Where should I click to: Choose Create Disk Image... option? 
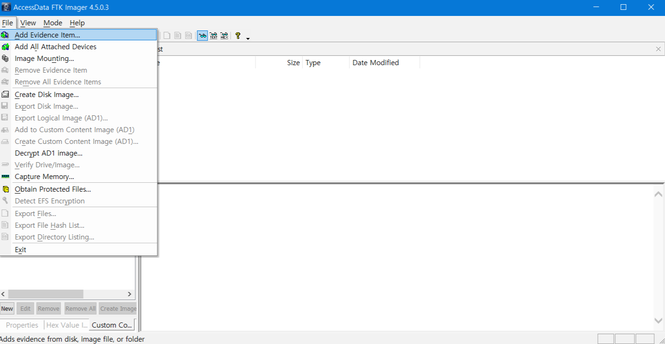(x=78, y=94)
